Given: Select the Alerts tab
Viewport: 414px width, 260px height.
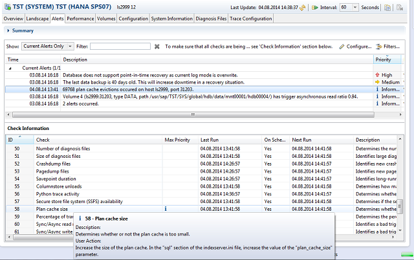Looking at the screenshot, I should click(x=58, y=19).
